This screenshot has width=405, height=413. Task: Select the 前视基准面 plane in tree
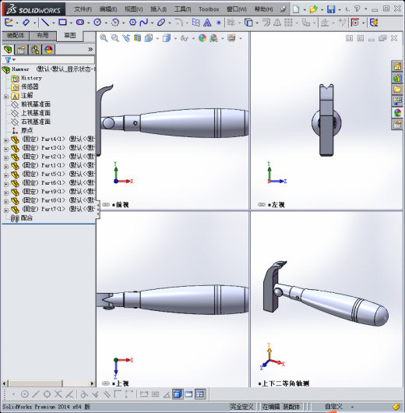tap(36, 104)
